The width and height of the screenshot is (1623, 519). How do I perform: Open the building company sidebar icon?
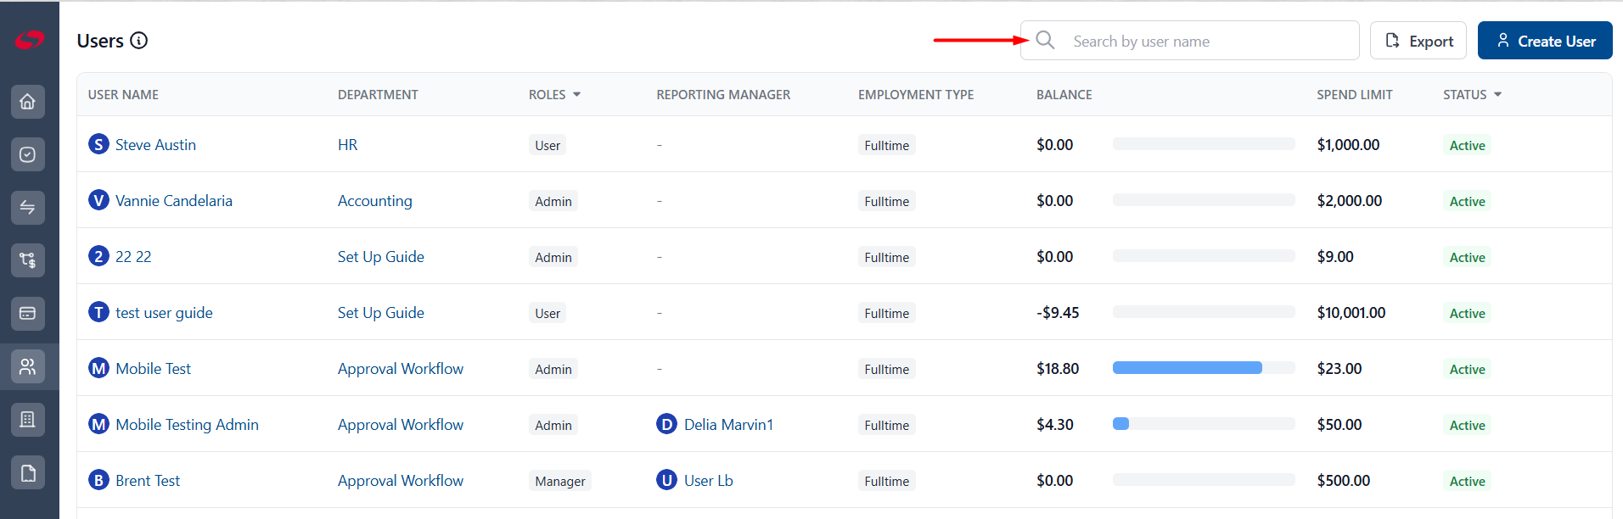tap(28, 420)
